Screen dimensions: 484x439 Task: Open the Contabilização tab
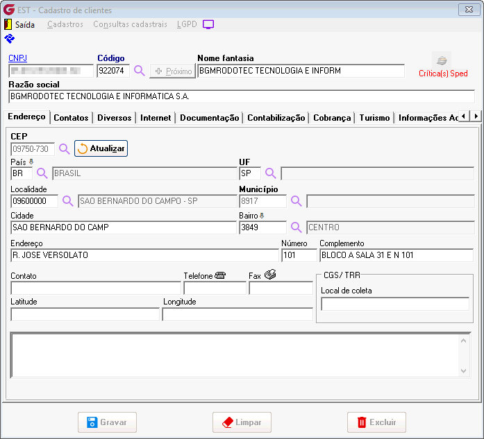[x=276, y=118]
